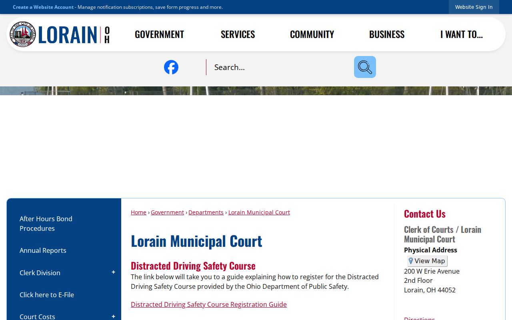Click the map pin View Map button
Viewport: 512px width, 320px height.
(427, 261)
